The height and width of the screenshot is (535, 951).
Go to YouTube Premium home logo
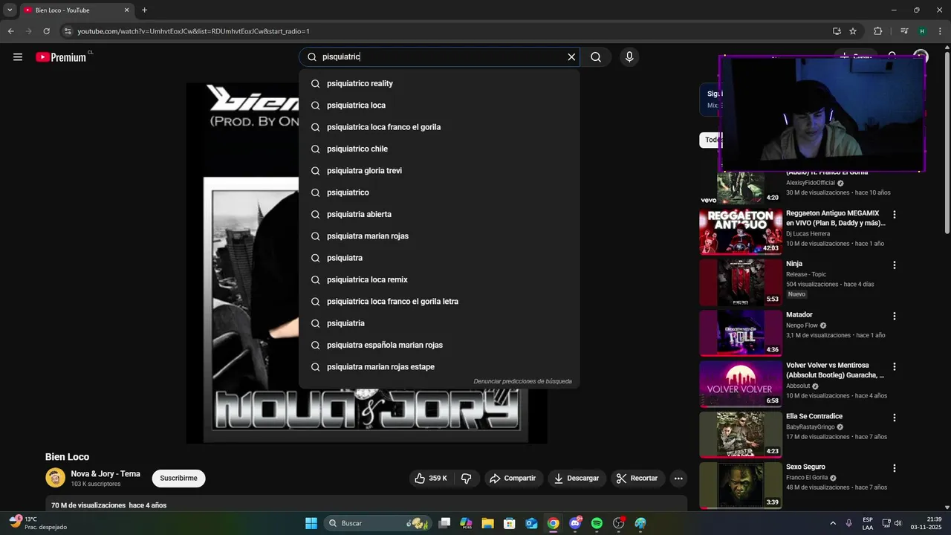[x=61, y=57]
